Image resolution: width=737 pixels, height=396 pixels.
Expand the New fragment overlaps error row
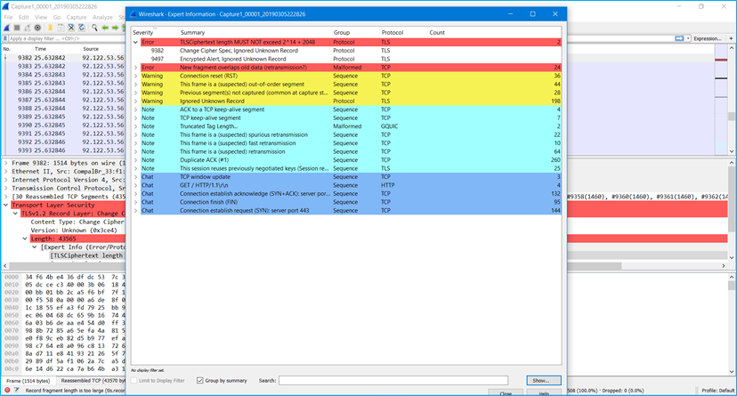[x=136, y=68]
